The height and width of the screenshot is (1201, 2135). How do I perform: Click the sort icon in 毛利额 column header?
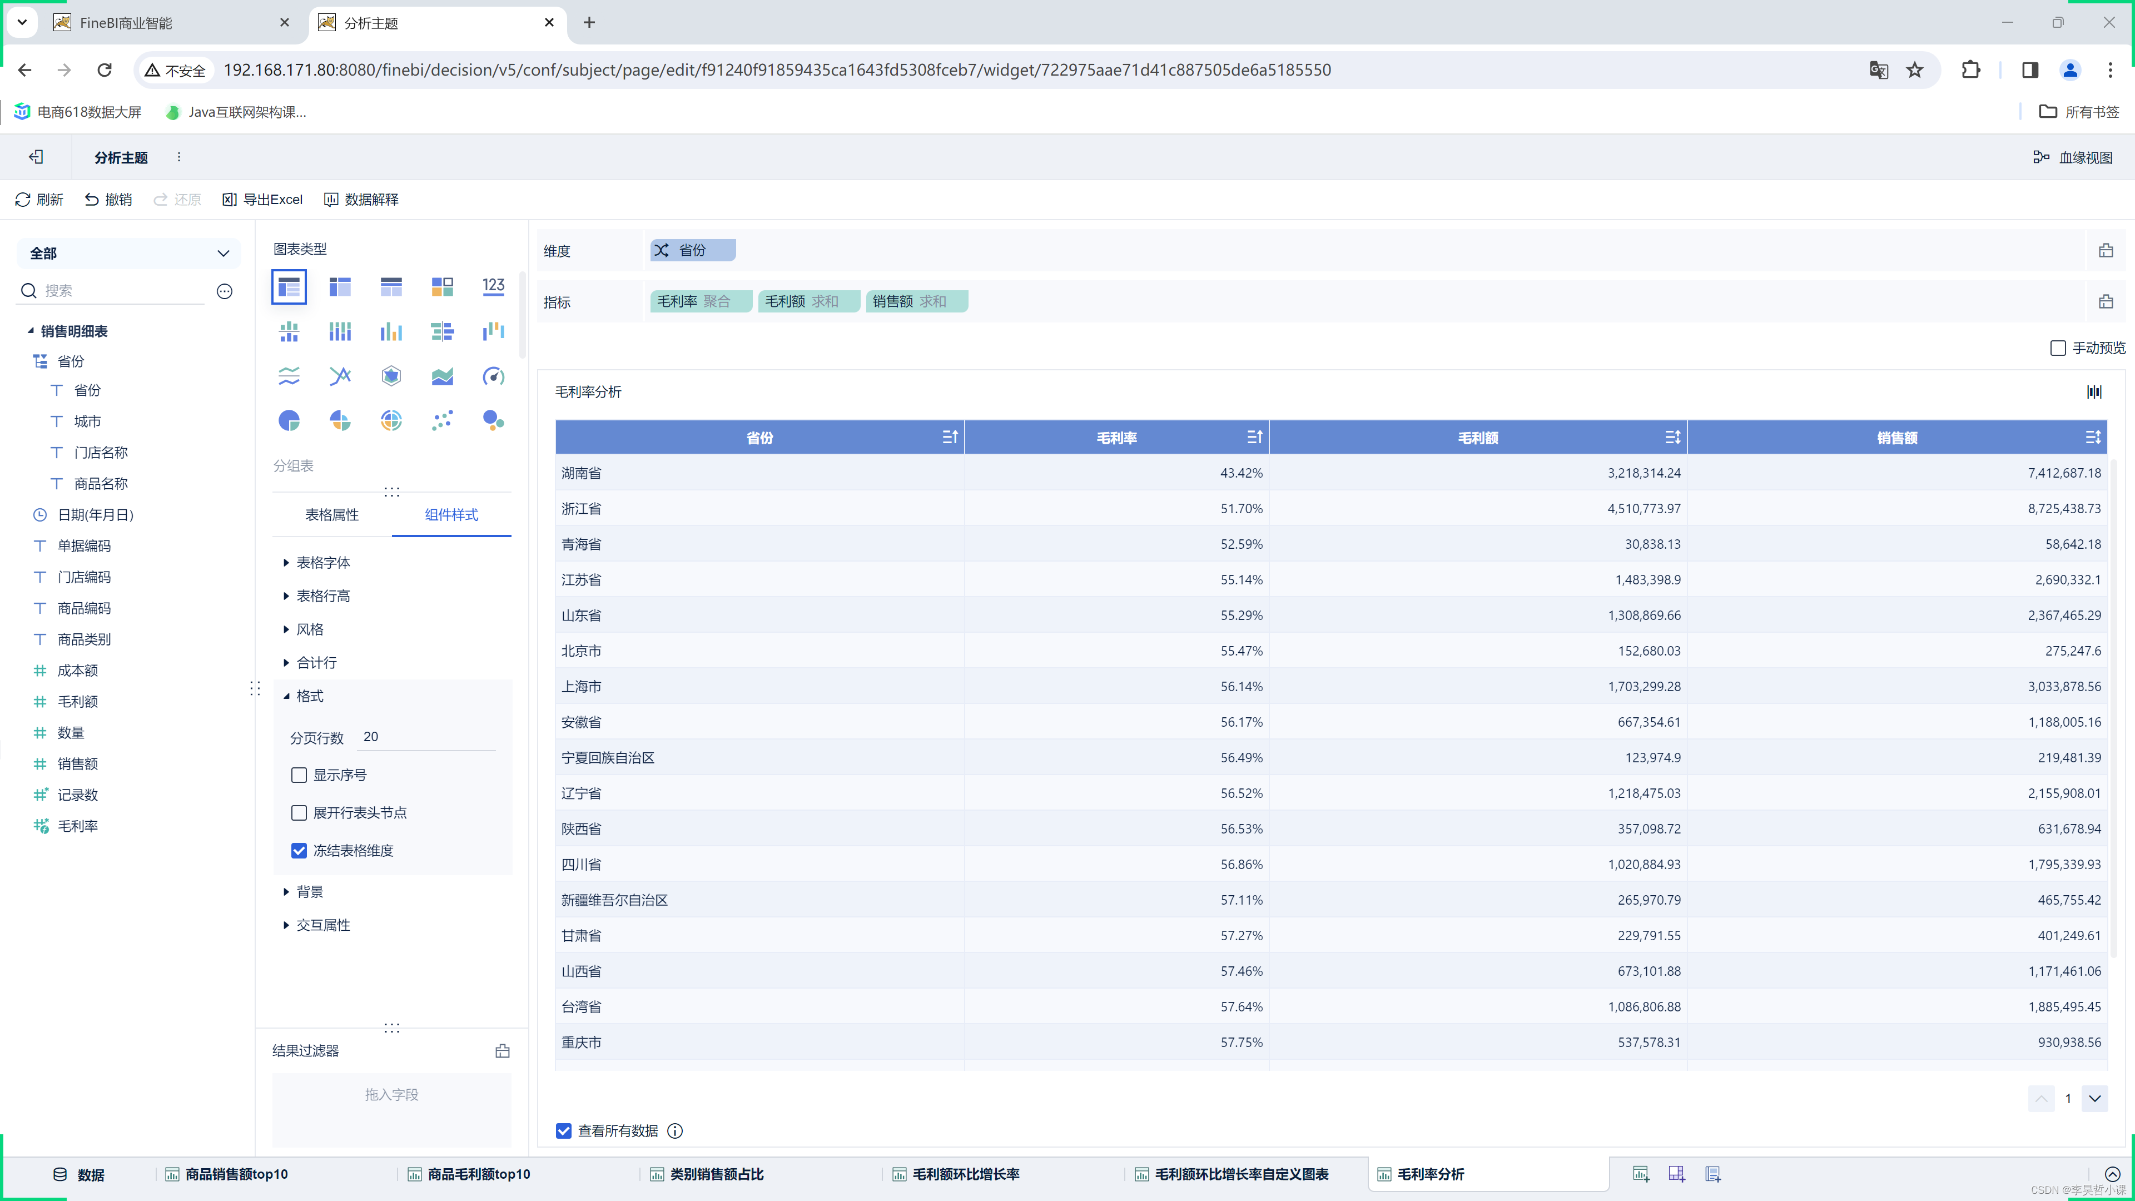[1672, 437]
